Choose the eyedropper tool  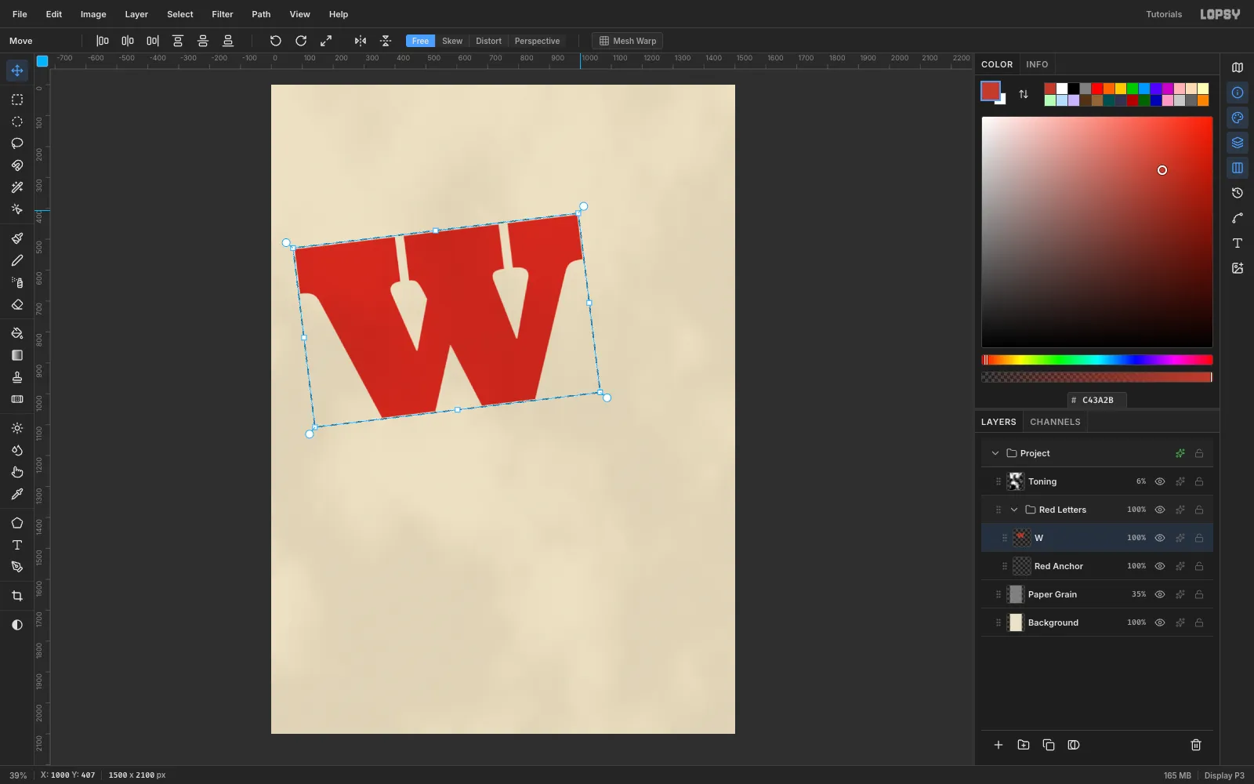click(16, 494)
